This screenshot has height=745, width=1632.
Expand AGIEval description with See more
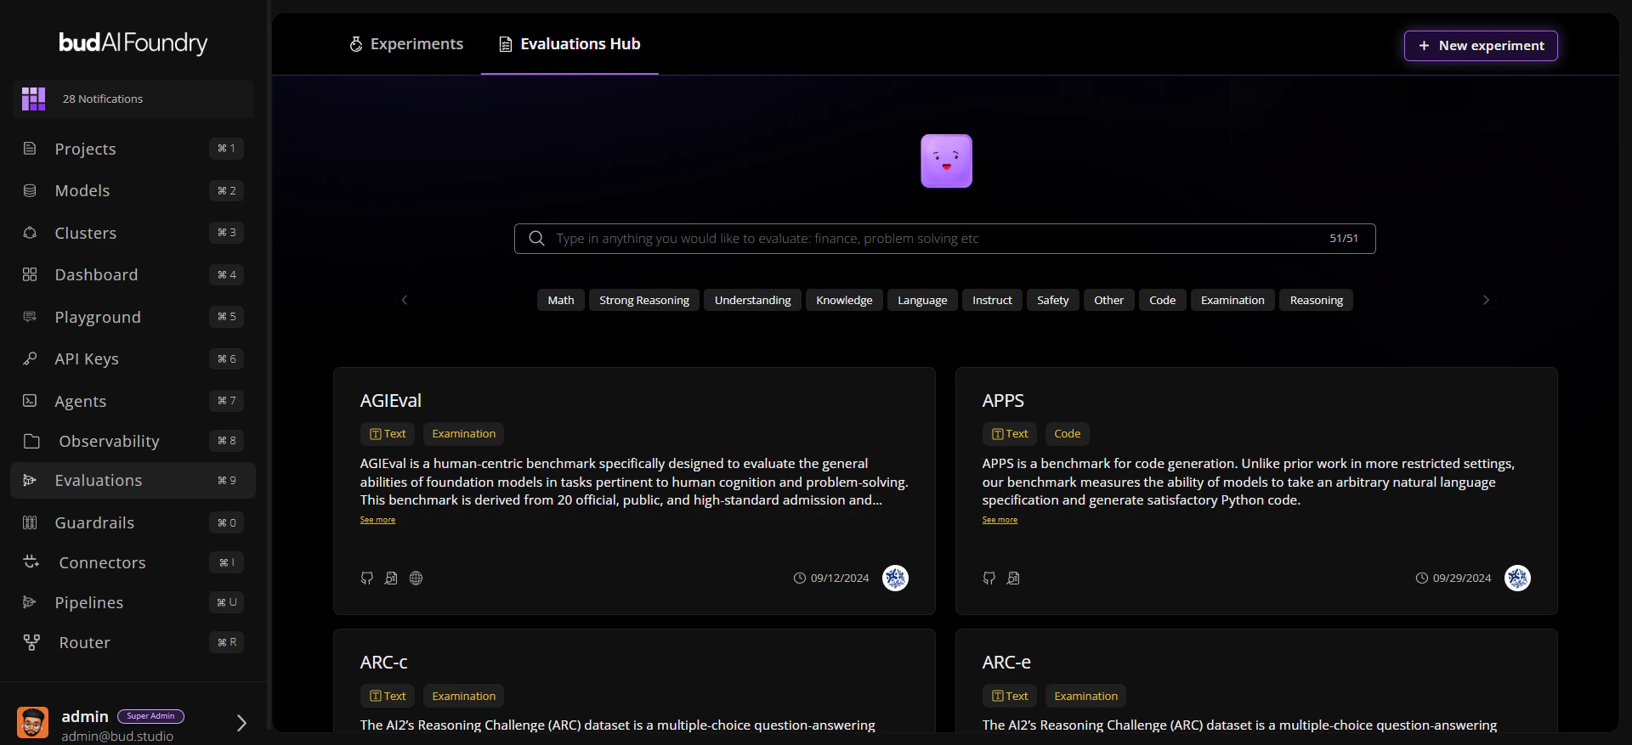pyautogui.click(x=377, y=520)
